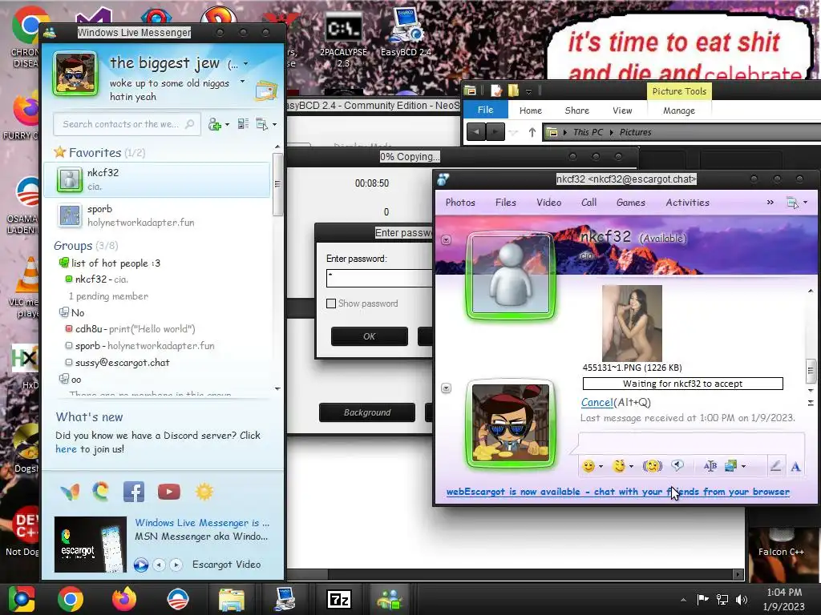Click the message input box in chat

[691, 443]
